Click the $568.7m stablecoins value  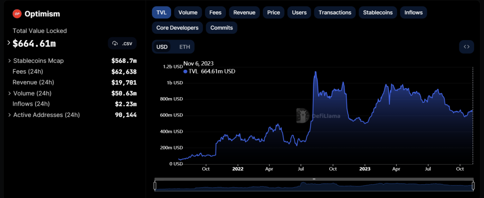[124, 61]
